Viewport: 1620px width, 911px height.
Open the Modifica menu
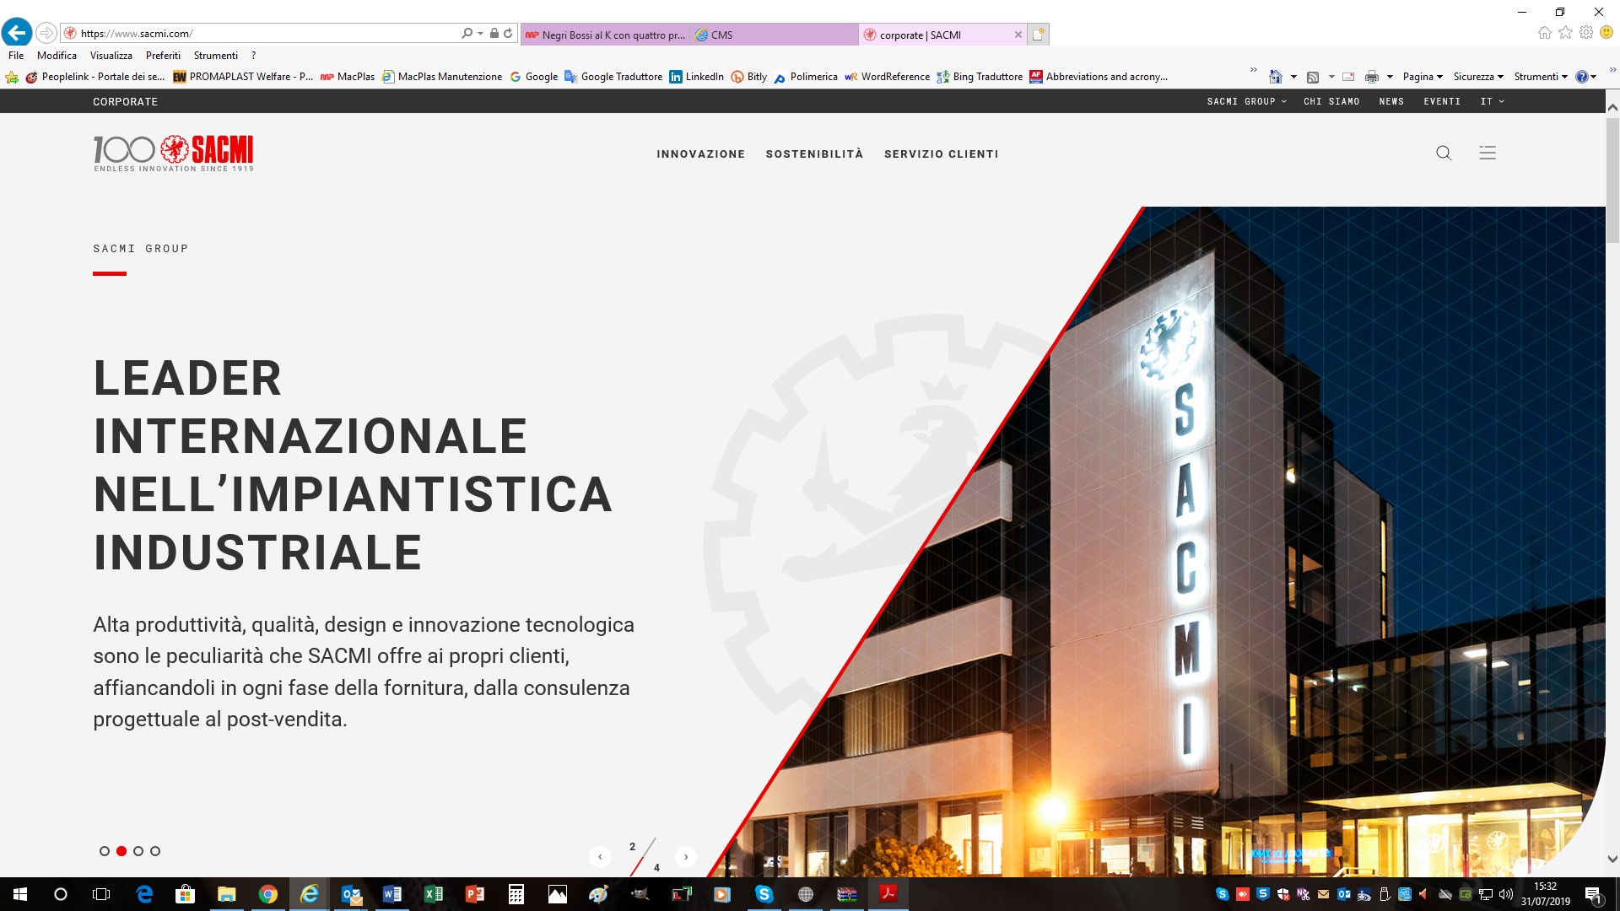pos(57,56)
